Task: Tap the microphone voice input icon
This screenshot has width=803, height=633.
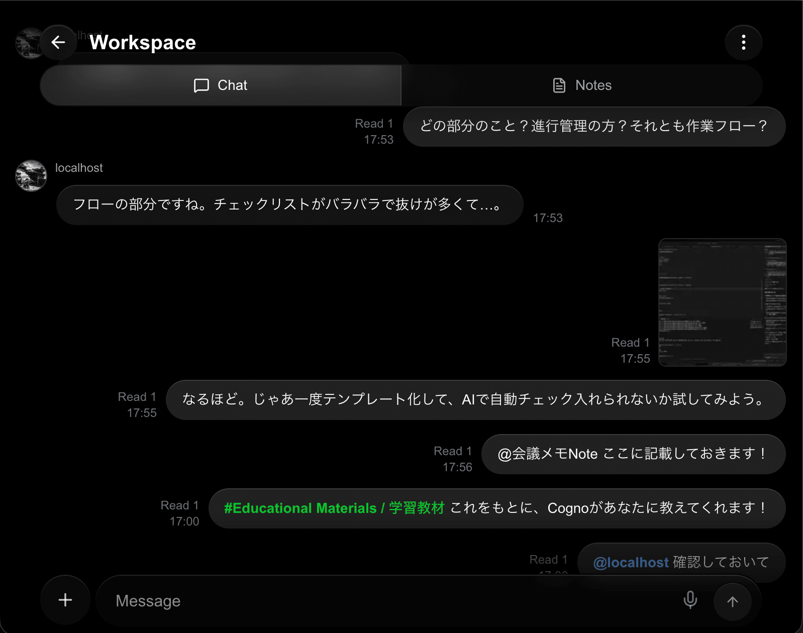Action: pyautogui.click(x=690, y=600)
